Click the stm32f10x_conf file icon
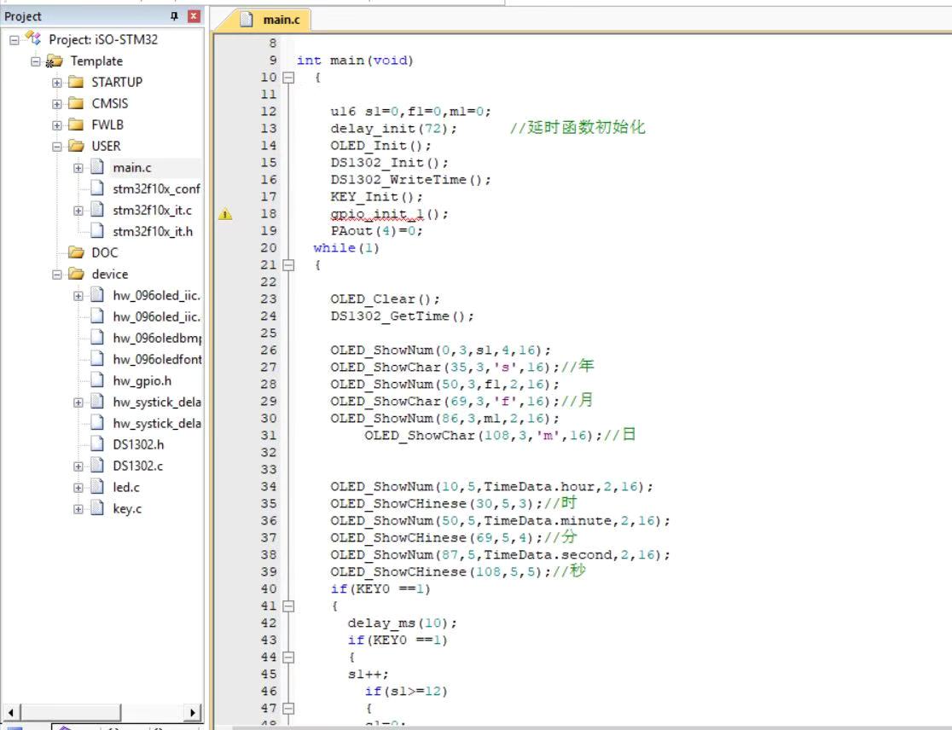Image resolution: width=952 pixels, height=730 pixels. (97, 188)
